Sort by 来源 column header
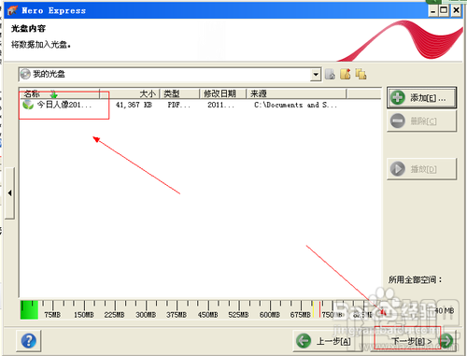Image resolution: width=467 pixels, height=356 pixels. 297,93
